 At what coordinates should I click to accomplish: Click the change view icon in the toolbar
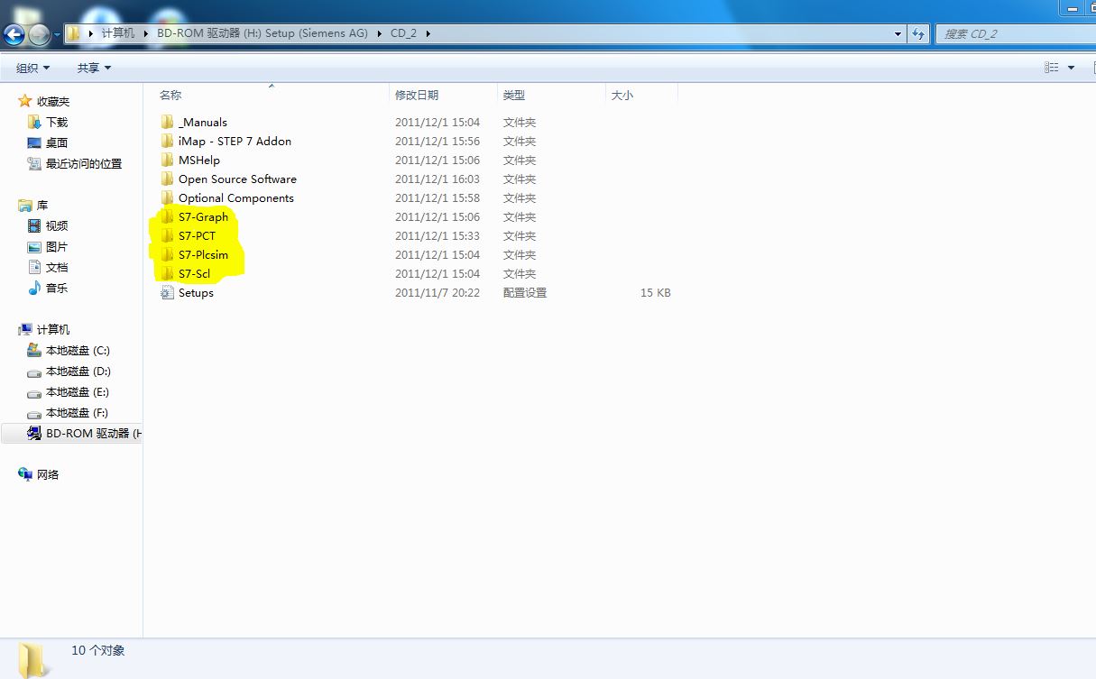coord(1052,68)
